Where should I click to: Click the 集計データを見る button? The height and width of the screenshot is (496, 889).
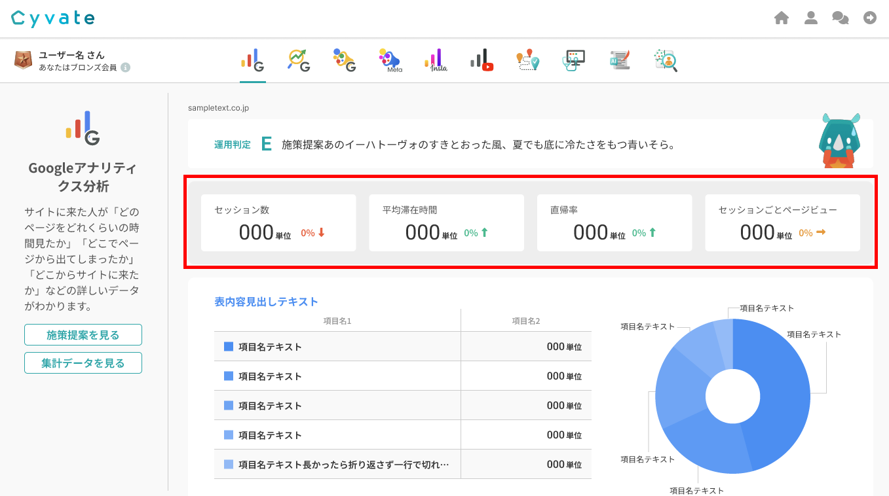coord(83,363)
